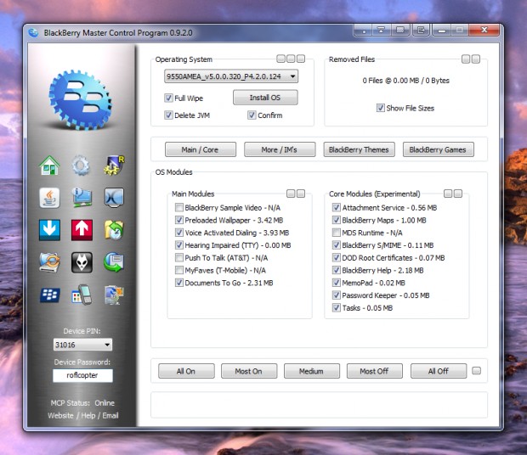This screenshot has height=455, width=527.
Task: Open the BlackBerry Themes section
Action: tap(359, 149)
